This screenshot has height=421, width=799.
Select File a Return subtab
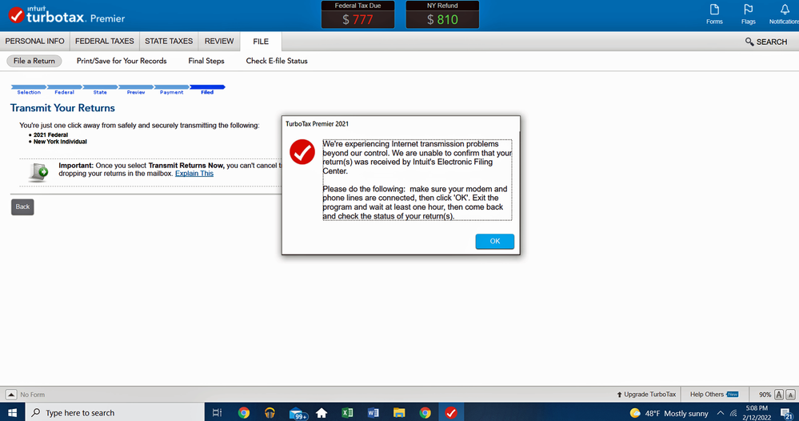pyautogui.click(x=34, y=61)
